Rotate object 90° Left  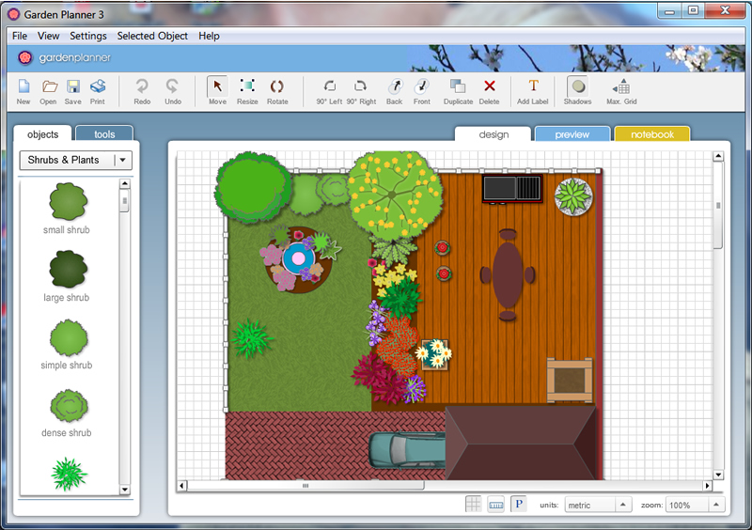point(329,91)
